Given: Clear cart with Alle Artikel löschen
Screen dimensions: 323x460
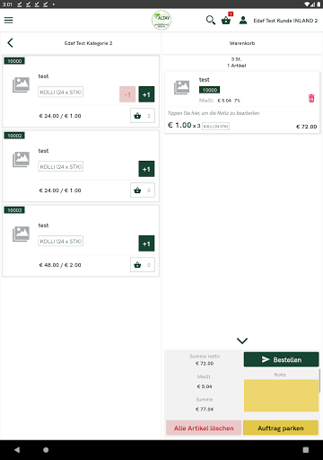Looking at the screenshot, I should [x=204, y=428].
